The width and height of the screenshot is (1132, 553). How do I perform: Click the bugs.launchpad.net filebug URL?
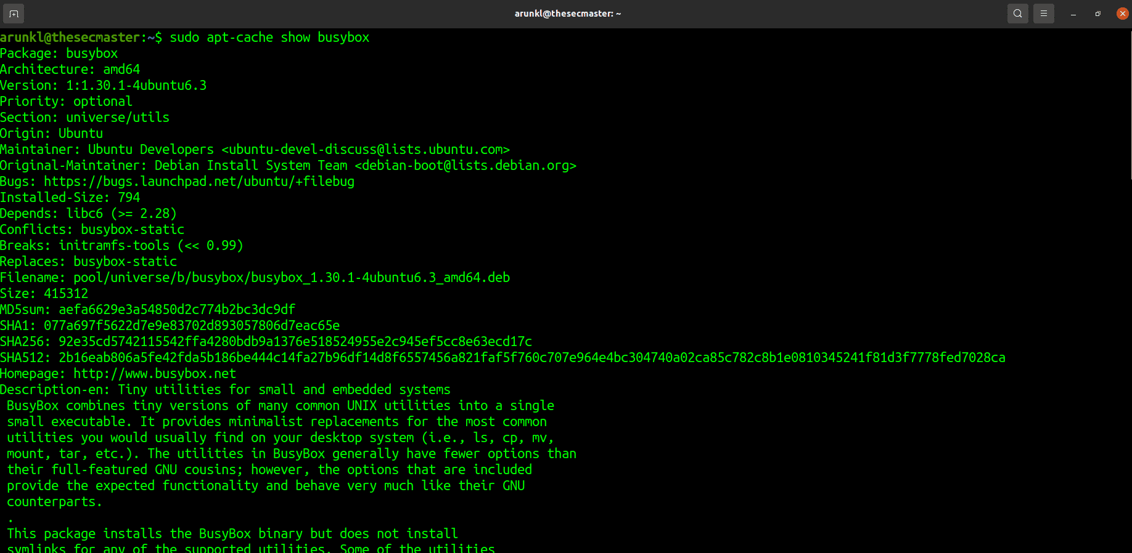pyautogui.click(x=199, y=182)
